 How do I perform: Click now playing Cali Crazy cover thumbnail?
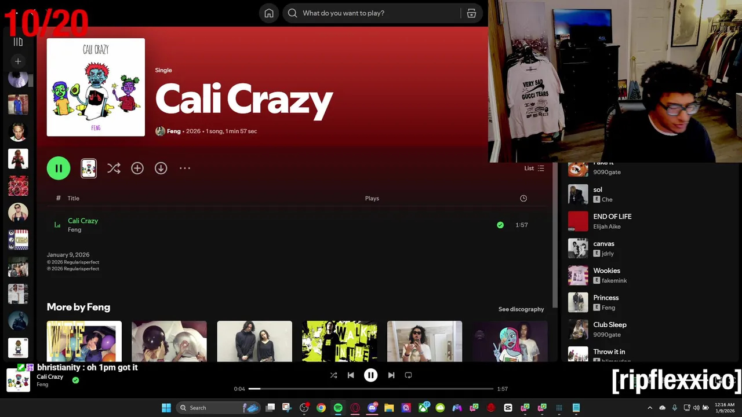tap(18, 380)
